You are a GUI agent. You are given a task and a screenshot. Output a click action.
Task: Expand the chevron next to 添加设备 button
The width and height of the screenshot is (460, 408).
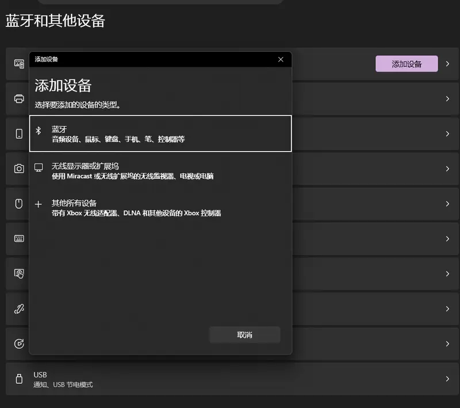pos(447,64)
